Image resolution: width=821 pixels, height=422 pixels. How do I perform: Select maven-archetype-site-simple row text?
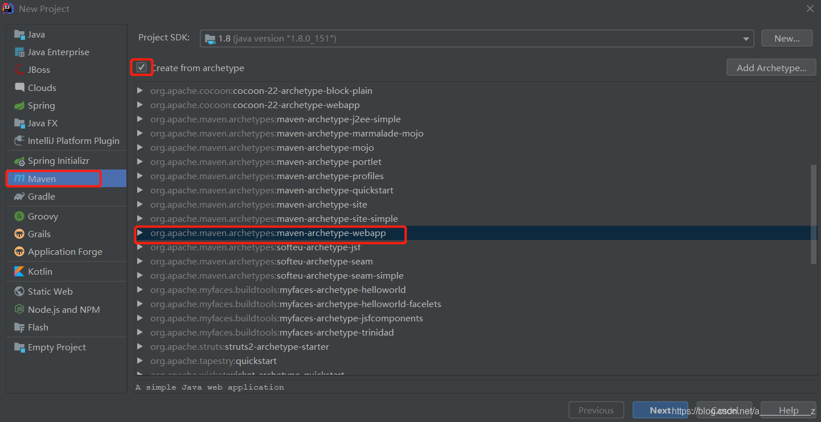tap(274, 218)
